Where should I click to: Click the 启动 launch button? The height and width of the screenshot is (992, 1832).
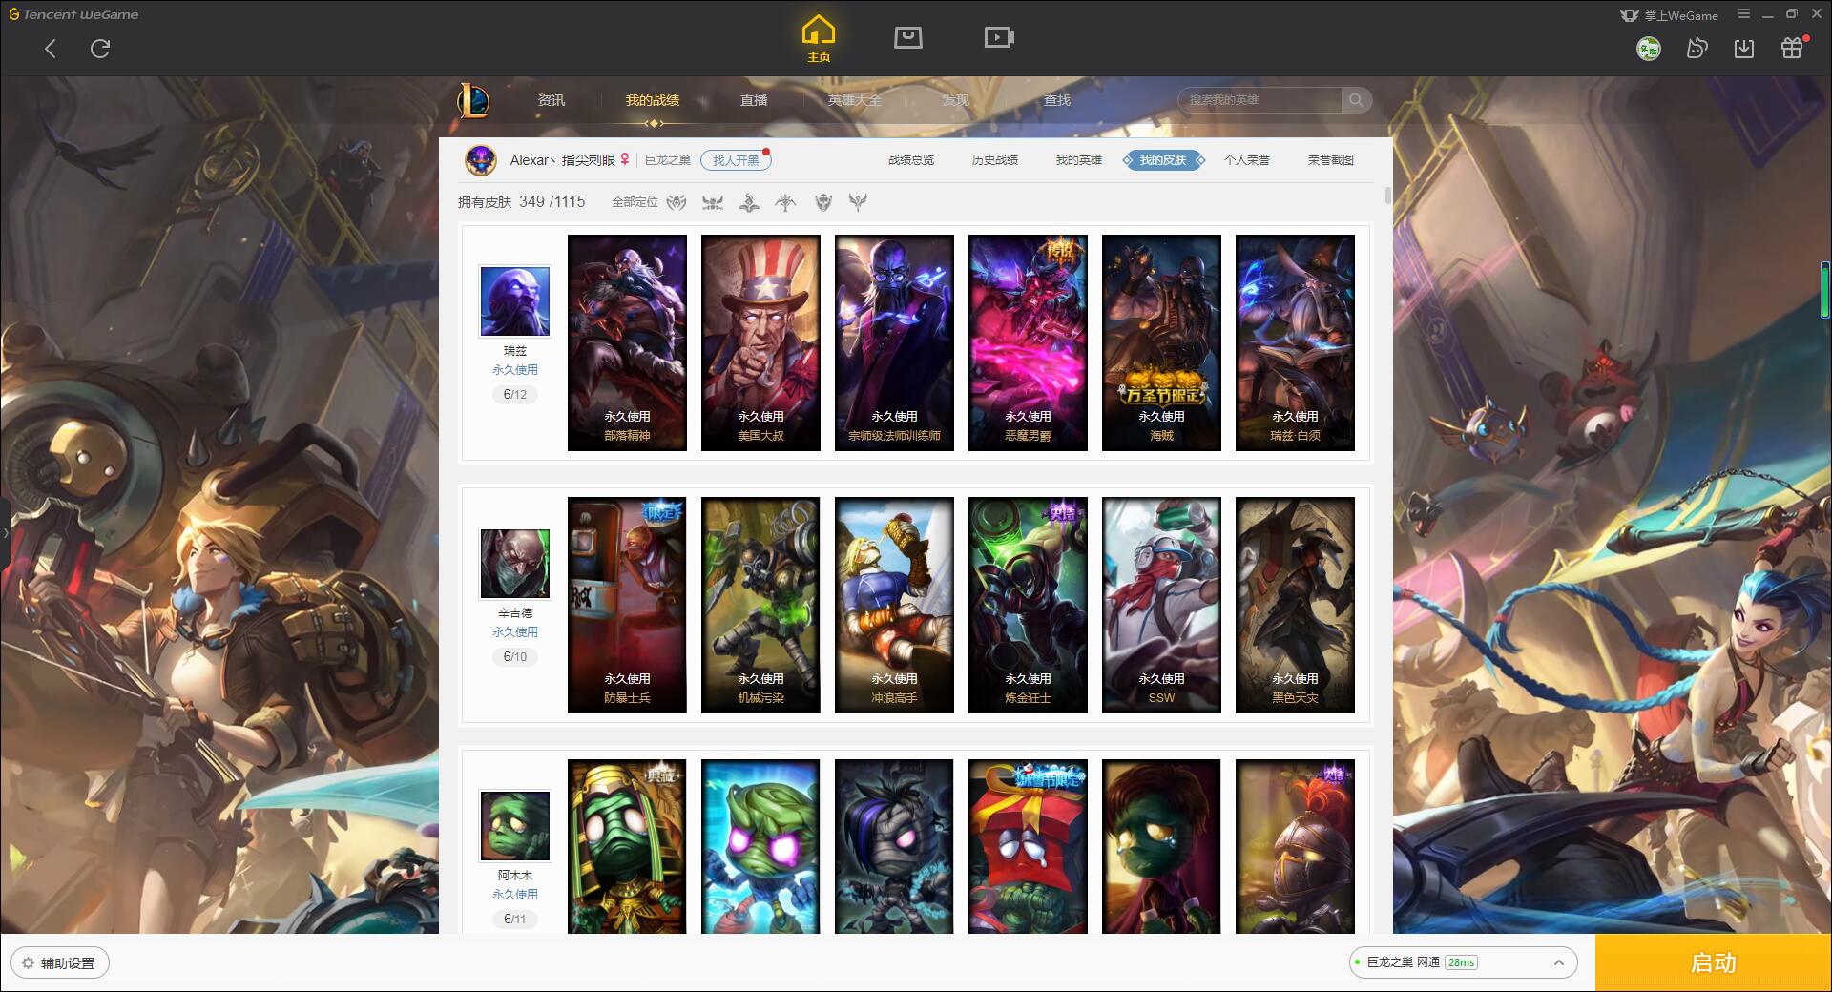tap(1714, 962)
